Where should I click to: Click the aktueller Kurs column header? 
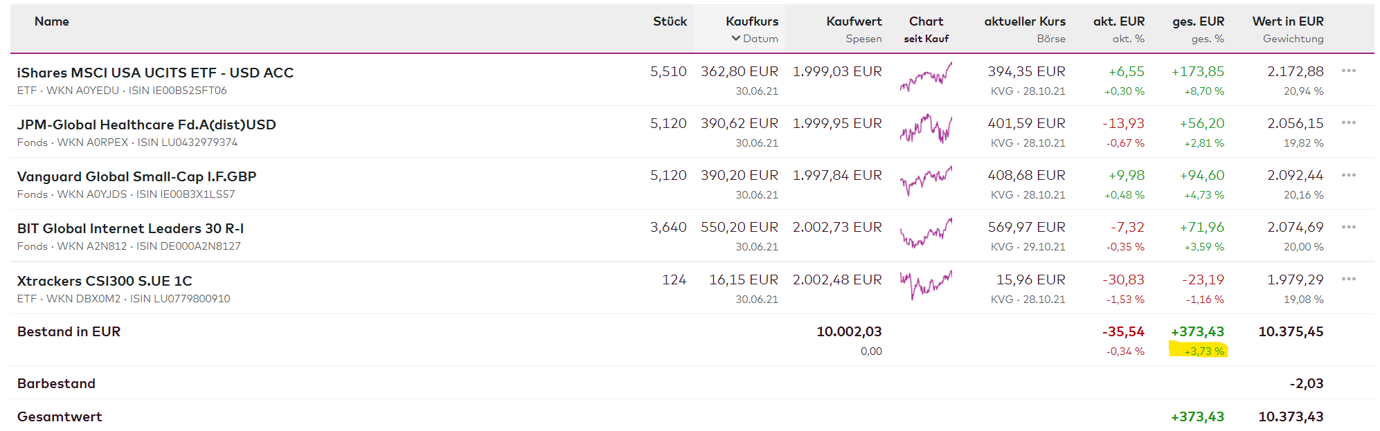click(1025, 21)
